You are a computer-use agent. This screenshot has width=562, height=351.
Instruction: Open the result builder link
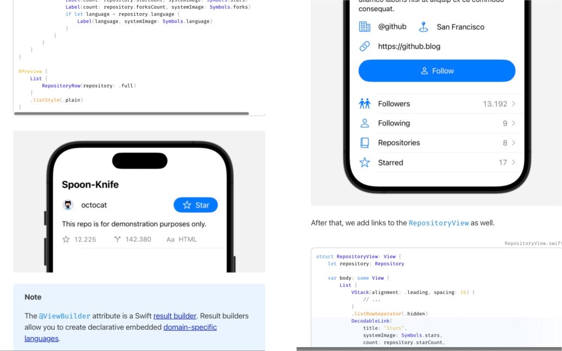pos(175,316)
